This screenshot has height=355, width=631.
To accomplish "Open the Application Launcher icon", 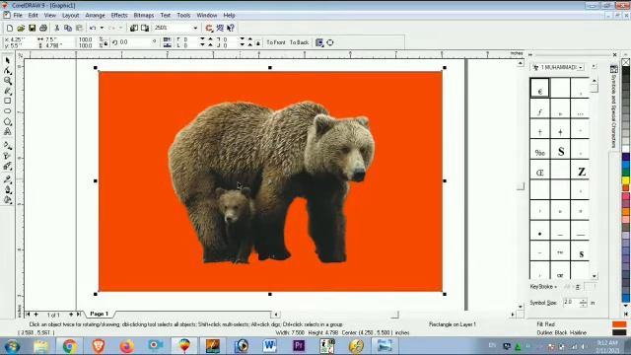I will (x=209, y=28).
